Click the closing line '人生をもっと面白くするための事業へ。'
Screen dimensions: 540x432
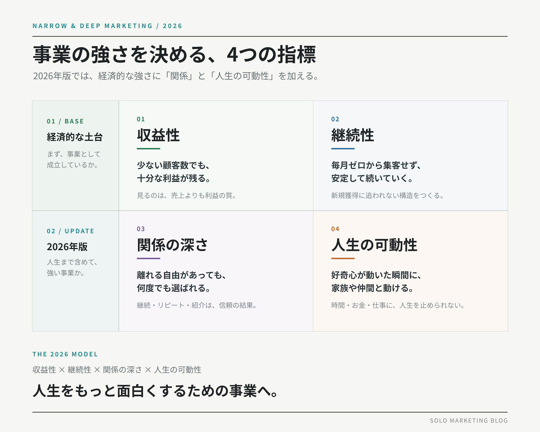click(156, 391)
